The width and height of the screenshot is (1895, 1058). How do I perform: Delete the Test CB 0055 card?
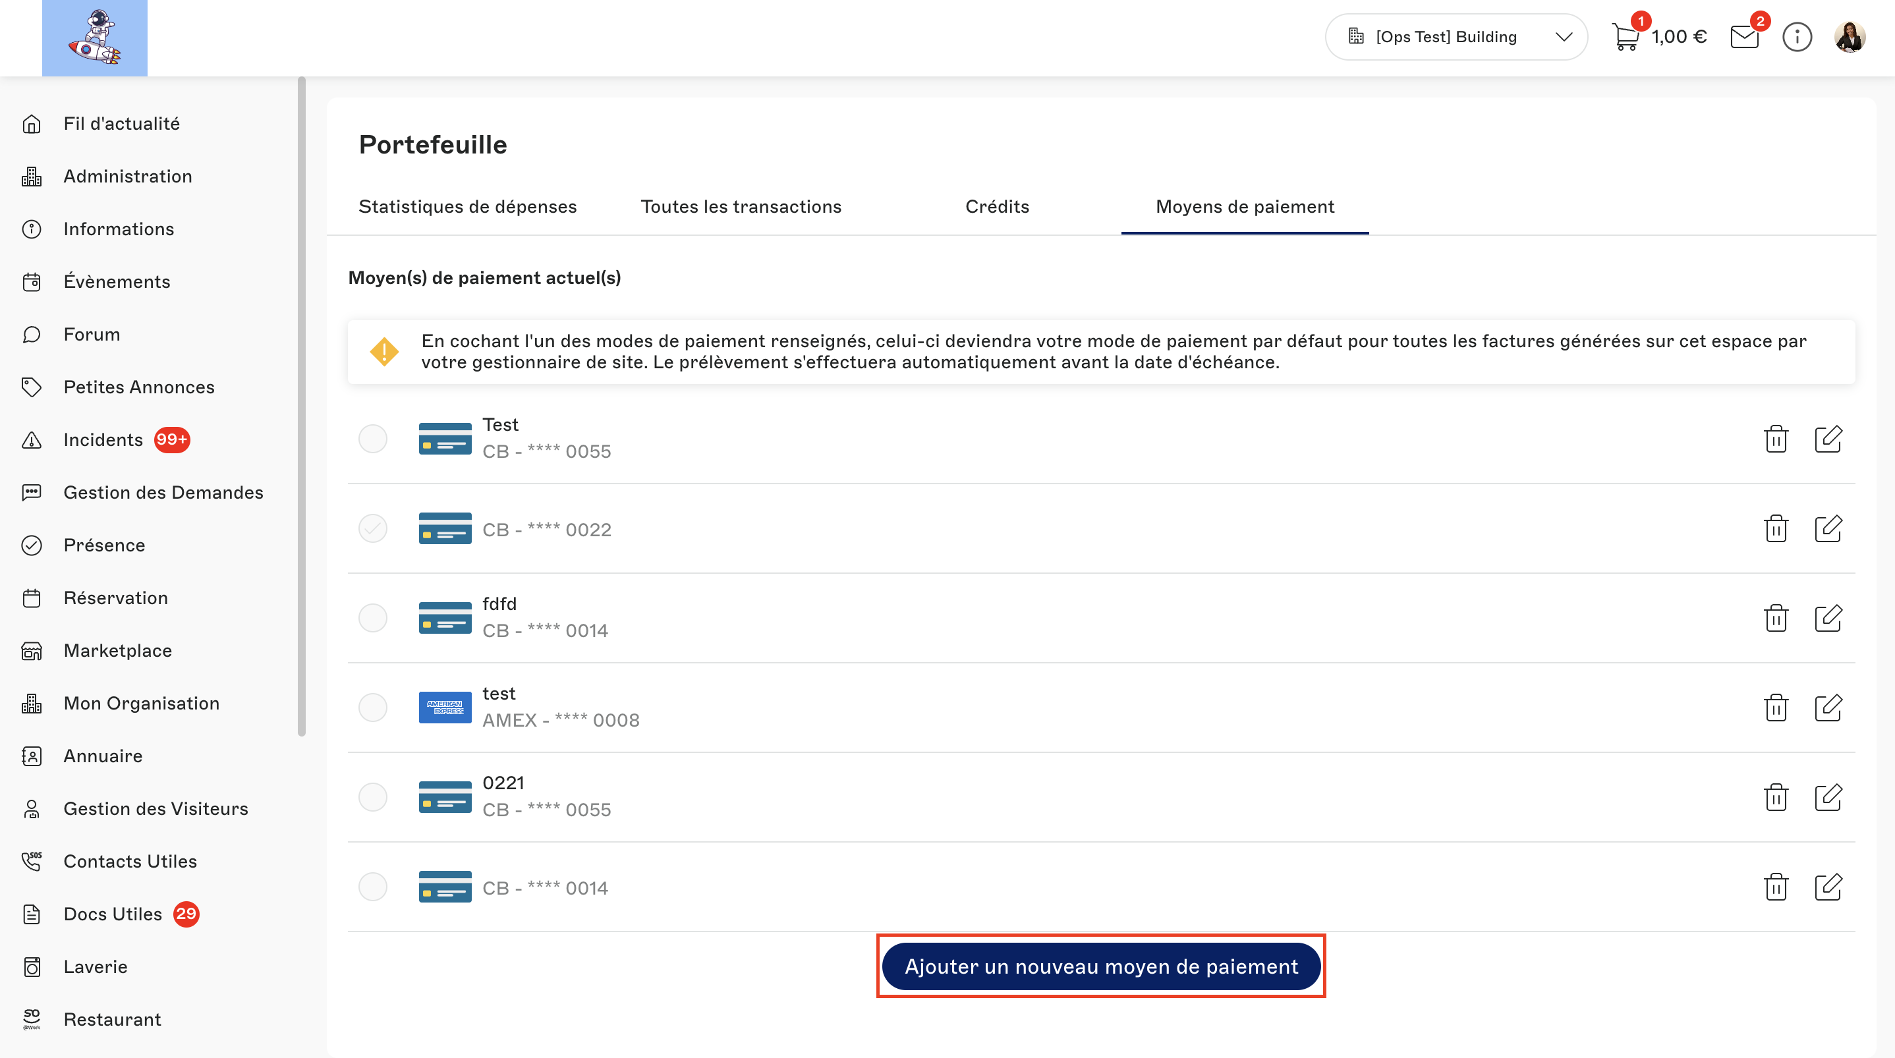[x=1775, y=439]
